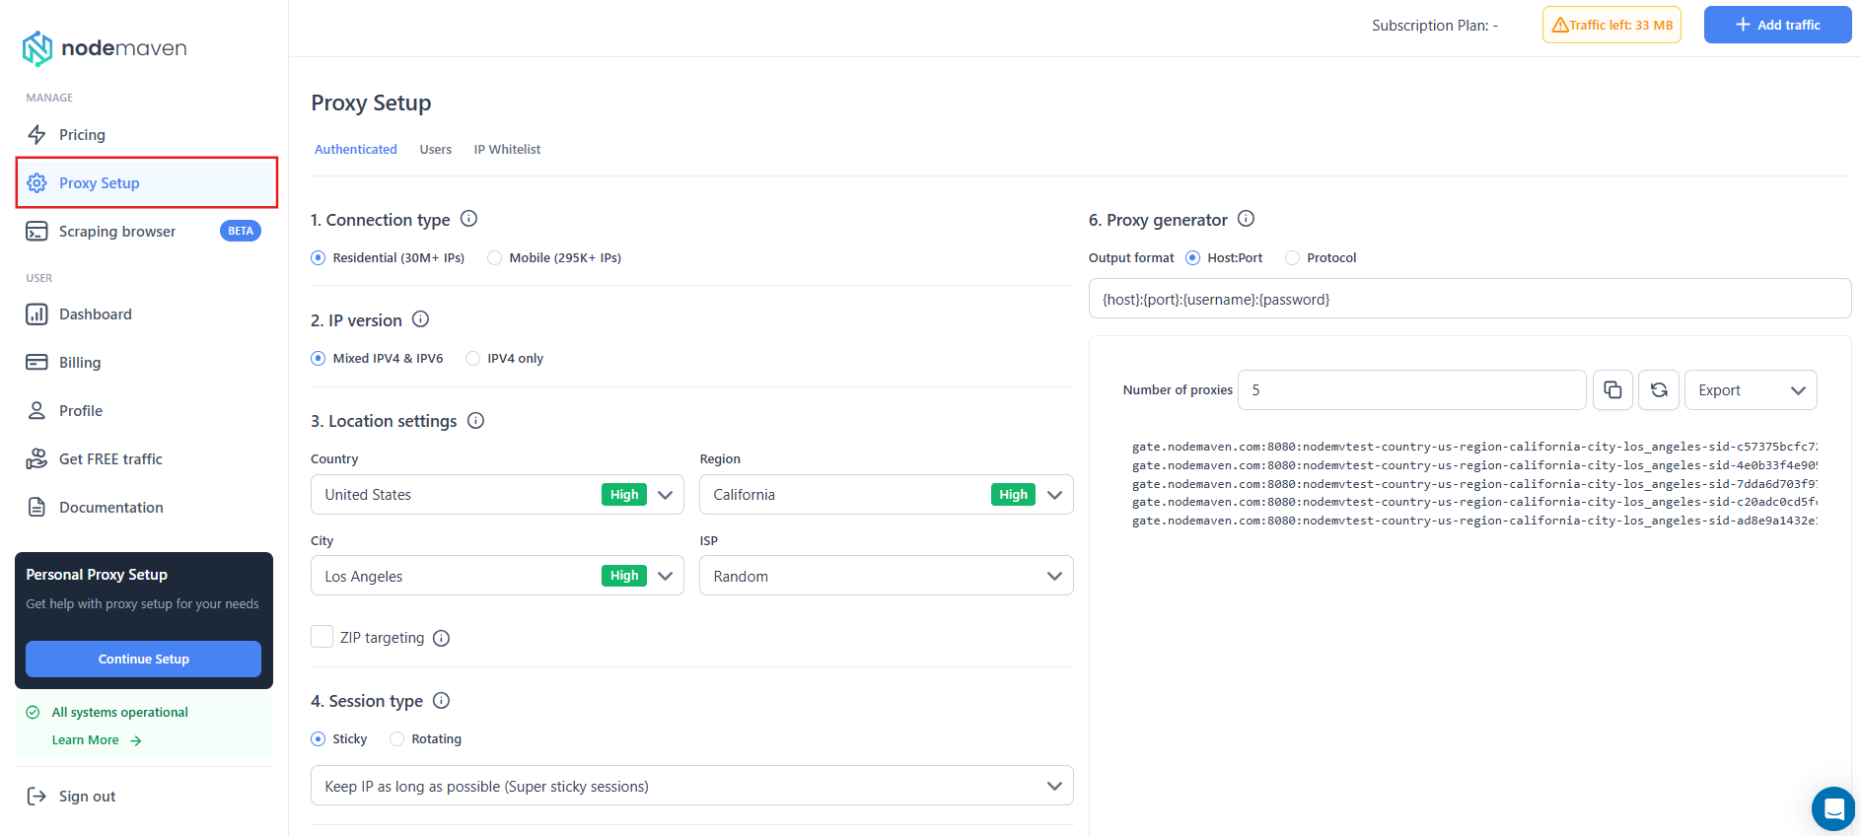Image resolution: width=1861 pixels, height=836 pixels.
Task: Click the info icon next to Location settings
Action: [475, 421]
